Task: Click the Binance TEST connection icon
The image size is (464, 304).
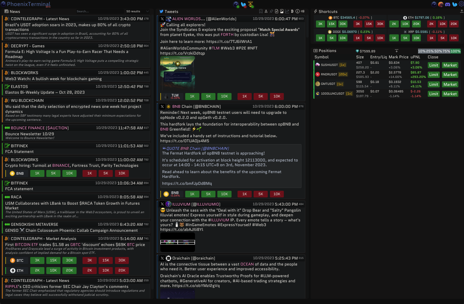Action: [251, 4]
